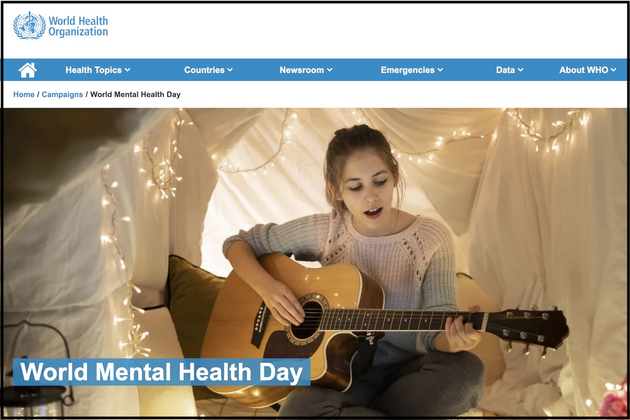Expand the Emergencies dropdown chevron
Viewport: 630px width, 420px height.
[x=440, y=70]
